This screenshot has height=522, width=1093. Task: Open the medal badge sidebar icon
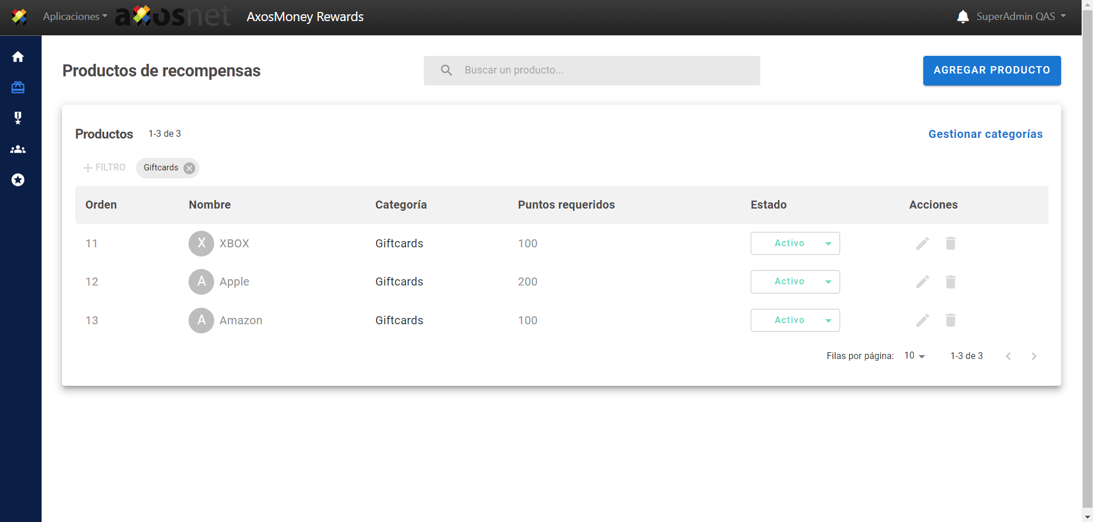[x=18, y=118]
